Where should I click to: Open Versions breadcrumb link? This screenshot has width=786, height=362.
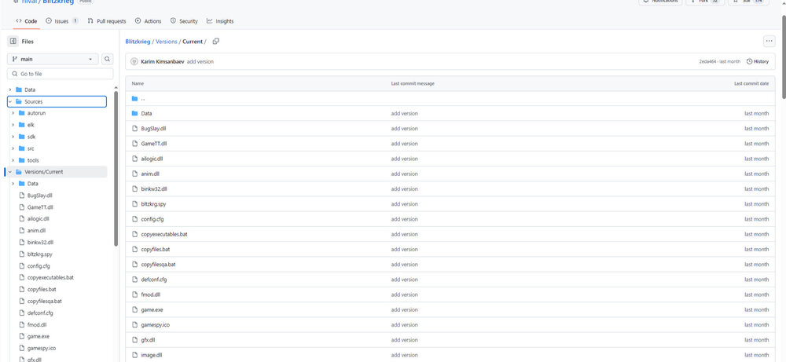pos(167,42)
